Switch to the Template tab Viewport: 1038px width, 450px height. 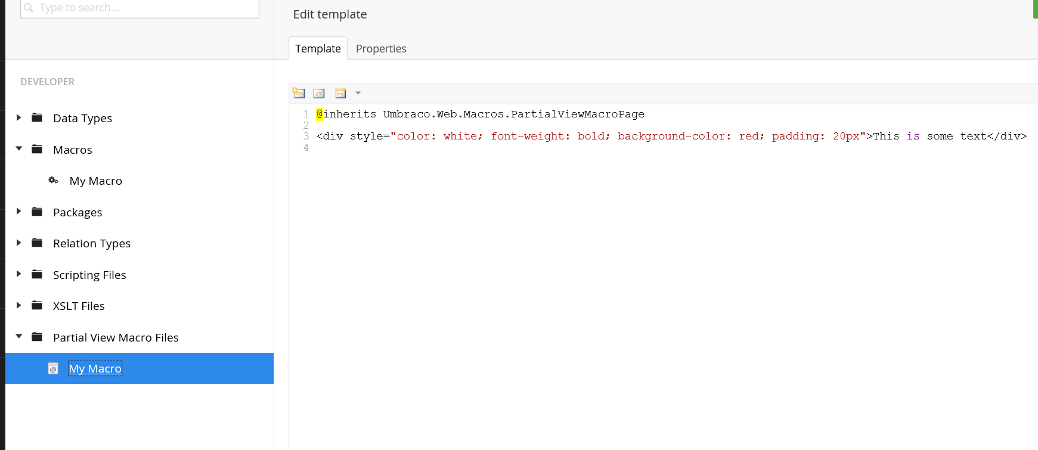pos(318,48)
